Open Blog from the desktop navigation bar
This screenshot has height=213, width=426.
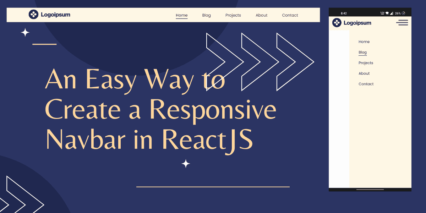click(x=206, y=15)
